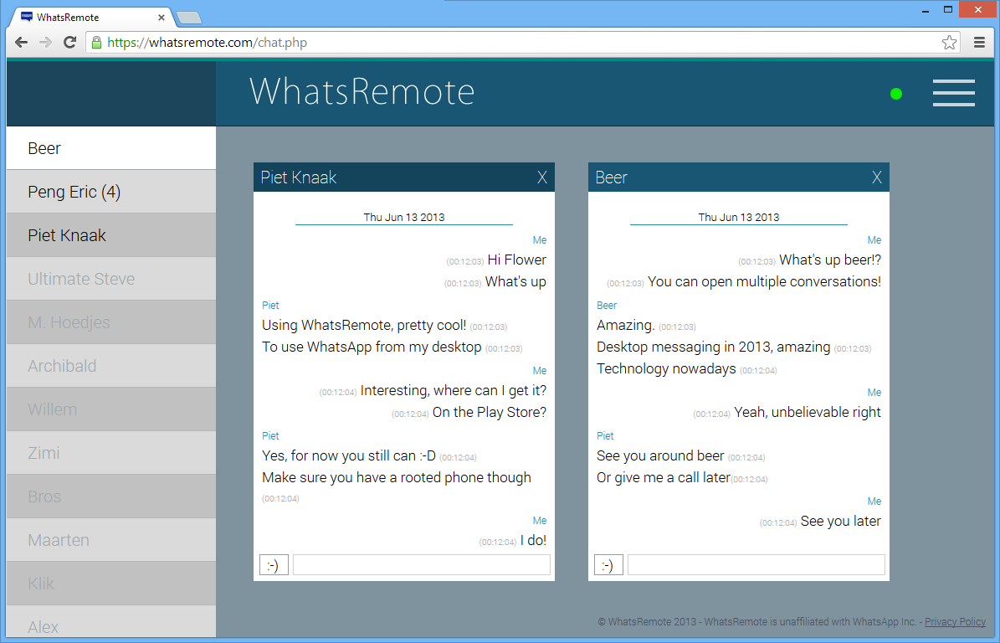Maximize the browser window
This screenshot has width=1000, height=643.
tap(948, 9)
